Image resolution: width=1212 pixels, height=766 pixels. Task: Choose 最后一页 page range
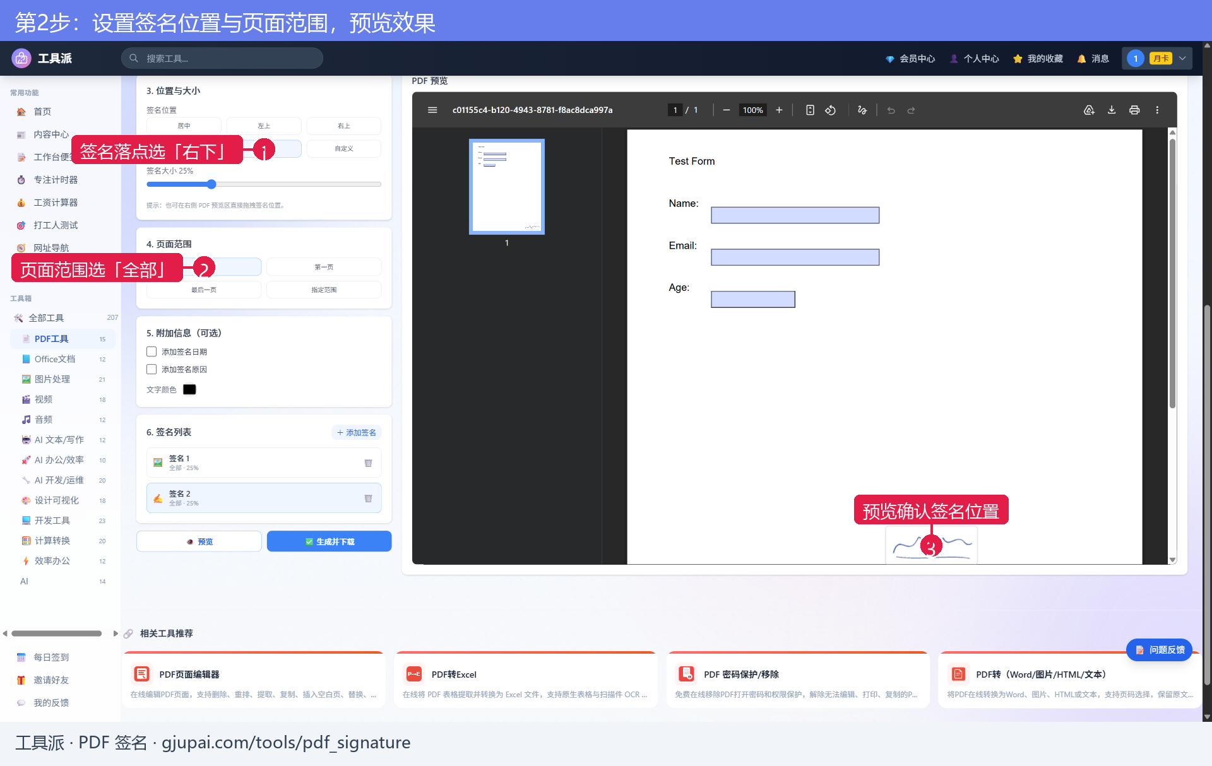click(x=204, y=290)
